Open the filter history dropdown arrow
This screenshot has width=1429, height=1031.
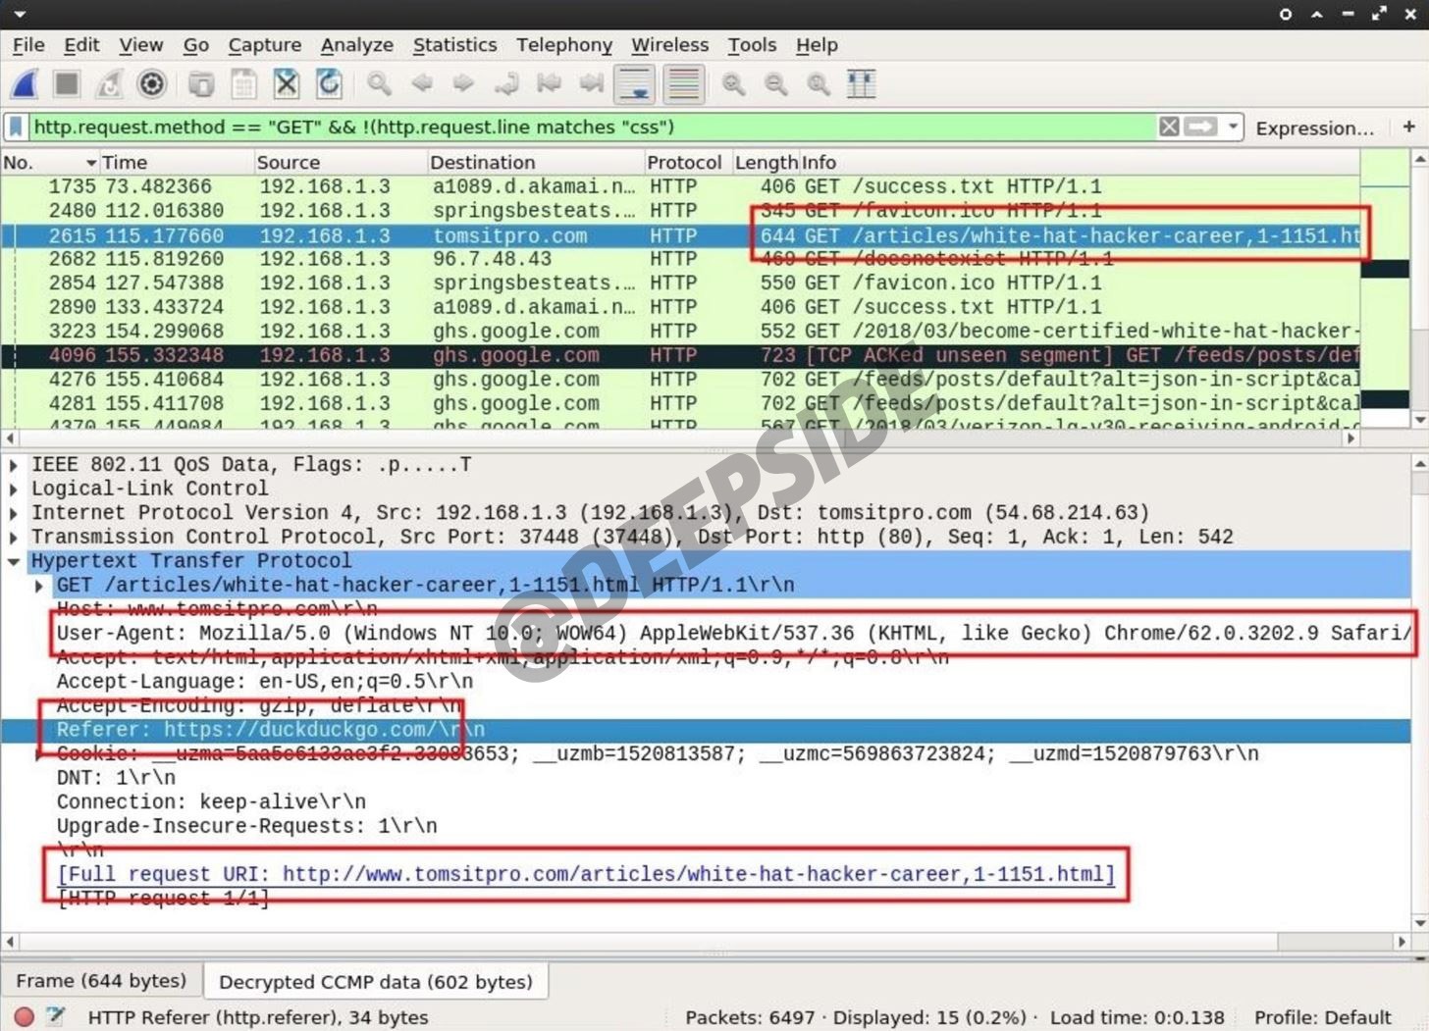1233,127
